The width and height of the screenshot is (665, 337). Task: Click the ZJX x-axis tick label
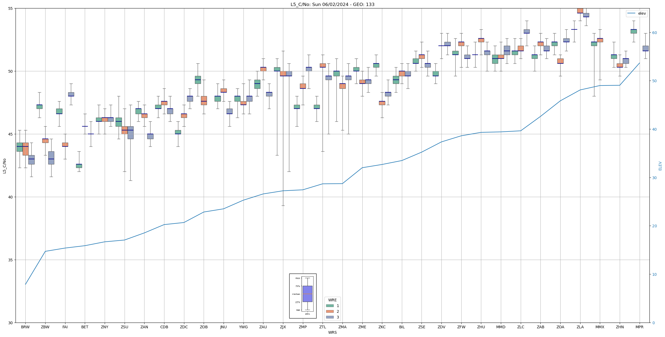[x=283, y=327]
